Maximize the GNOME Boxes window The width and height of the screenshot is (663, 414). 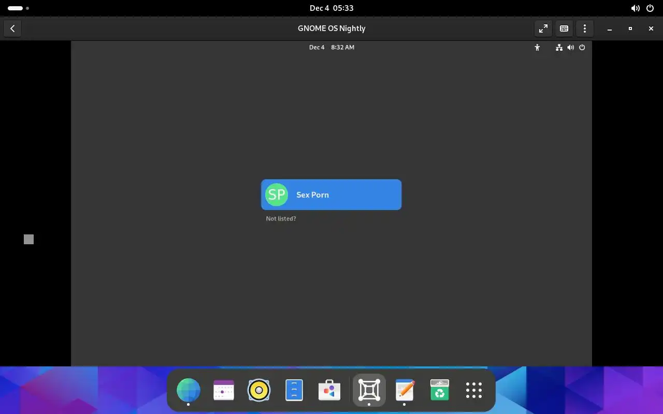630,28
